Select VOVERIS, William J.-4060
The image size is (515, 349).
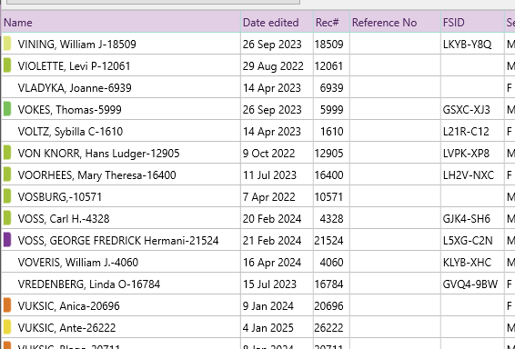[x=78, y=263]
